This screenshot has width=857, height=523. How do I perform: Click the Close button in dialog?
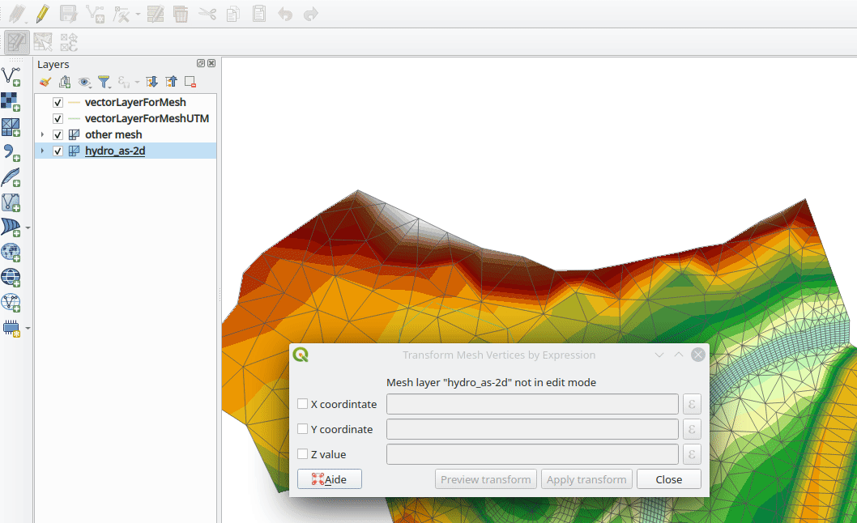(x=668, y=479)
